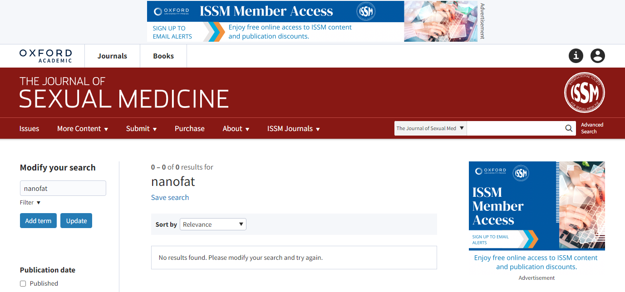This screenshot has width=625, height=292.
Task: Open the ISSM Journals menu
Action: tap(294, 129)
